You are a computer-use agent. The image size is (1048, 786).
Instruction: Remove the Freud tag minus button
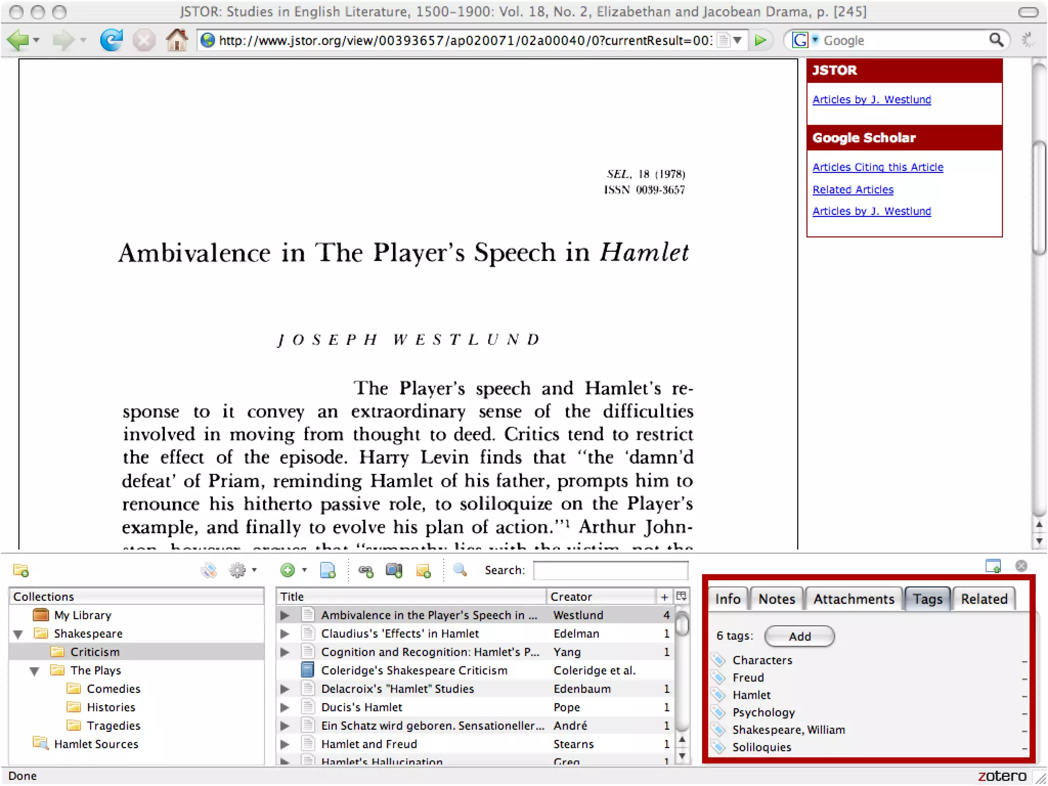[1024, 679]
